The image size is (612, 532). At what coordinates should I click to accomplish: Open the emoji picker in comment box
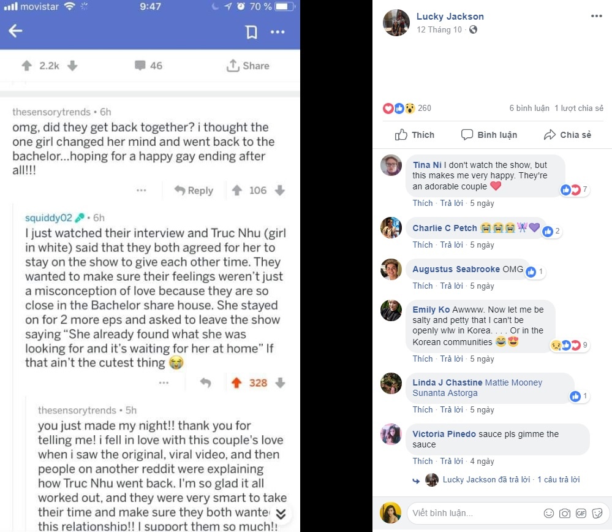(549, 513)
